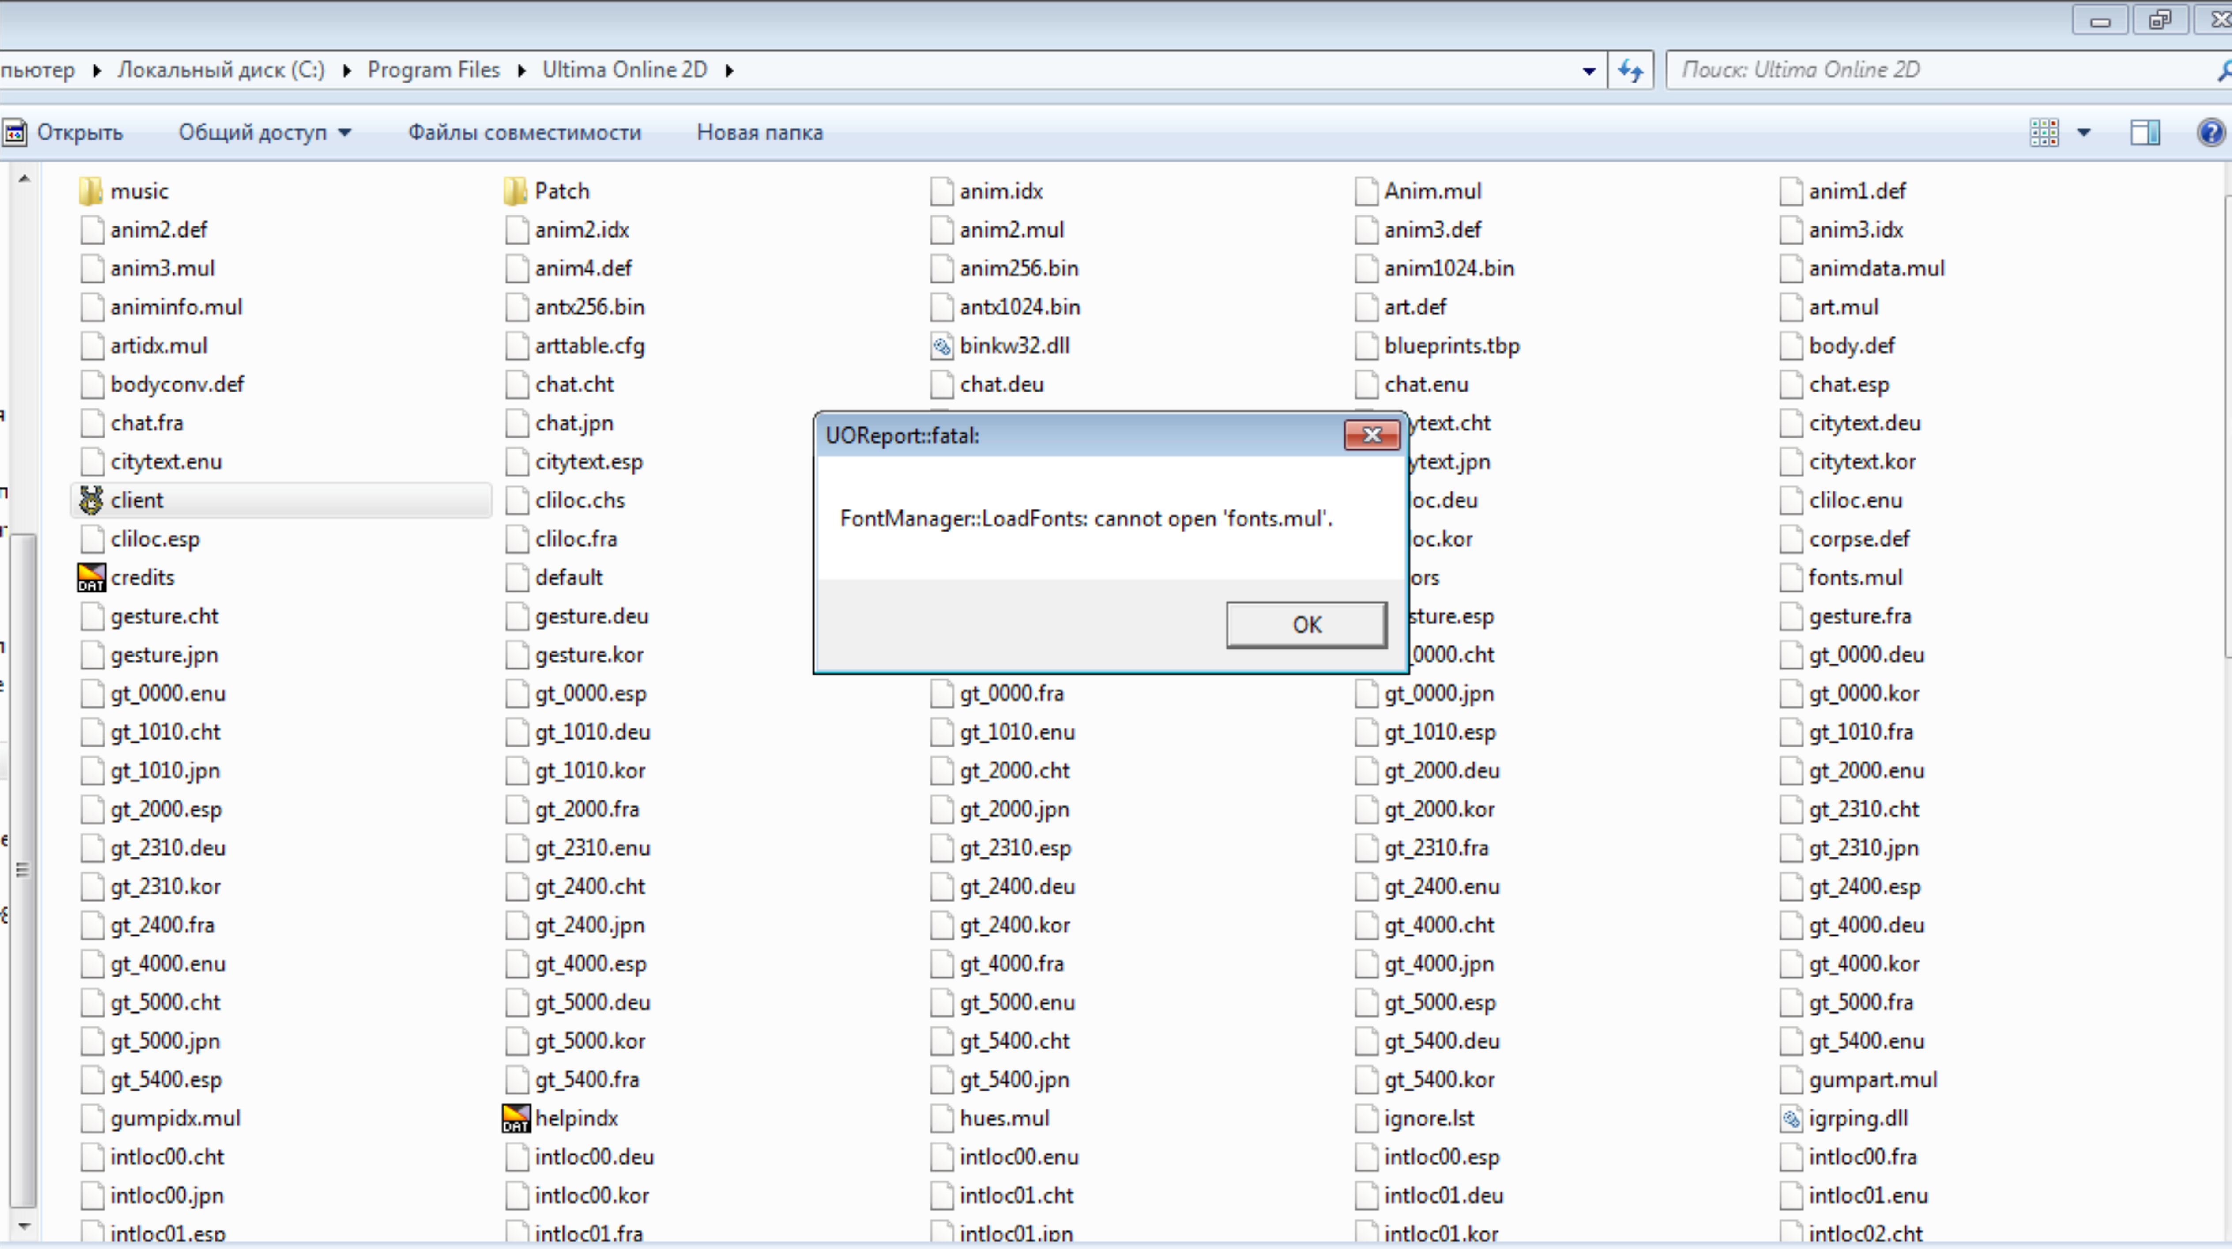Select file animdata.mul
Image resolution: width=2232 pixels, height=1249 pixels.
[1862, 269]
